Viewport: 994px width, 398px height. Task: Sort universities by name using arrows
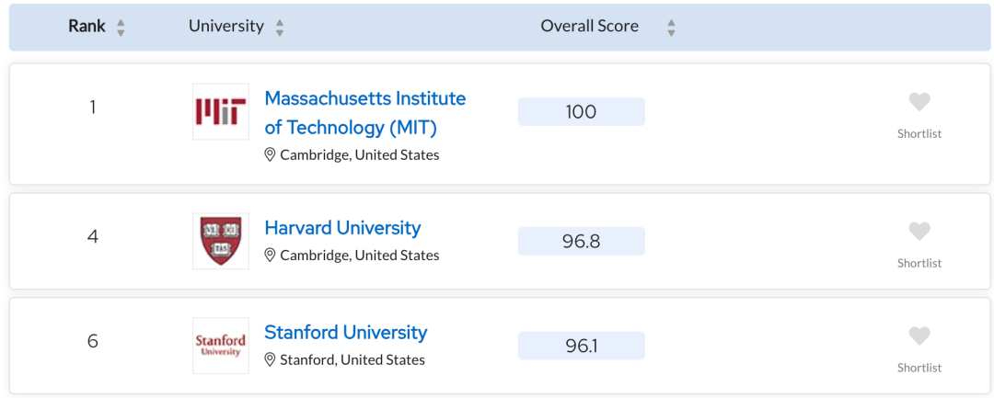tap(279, 28)
